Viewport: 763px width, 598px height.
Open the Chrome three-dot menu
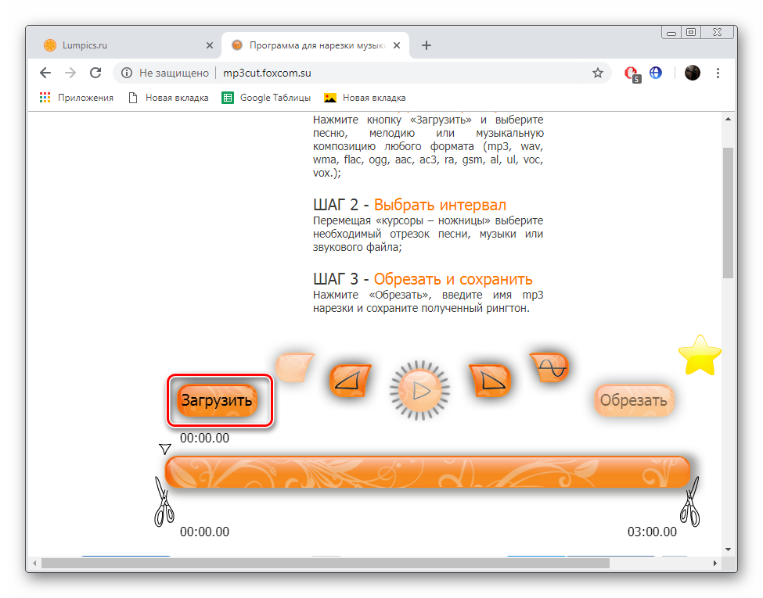(x=718, y=73)
